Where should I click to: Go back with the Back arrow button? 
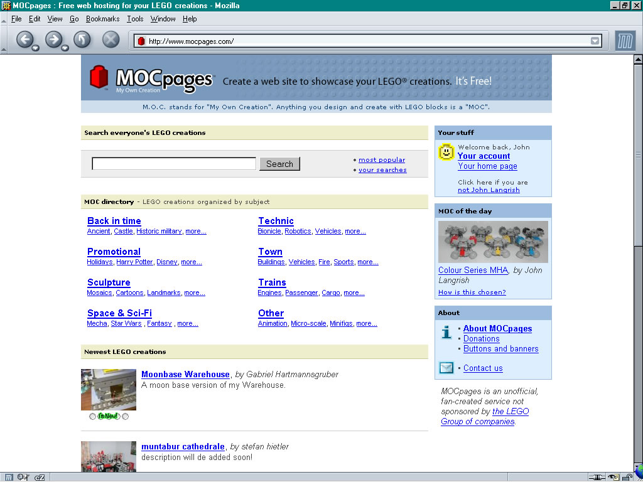pos(24,40)
